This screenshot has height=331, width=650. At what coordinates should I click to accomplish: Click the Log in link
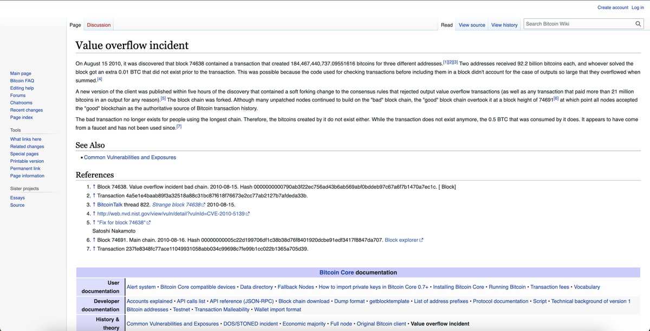[638, 8]
